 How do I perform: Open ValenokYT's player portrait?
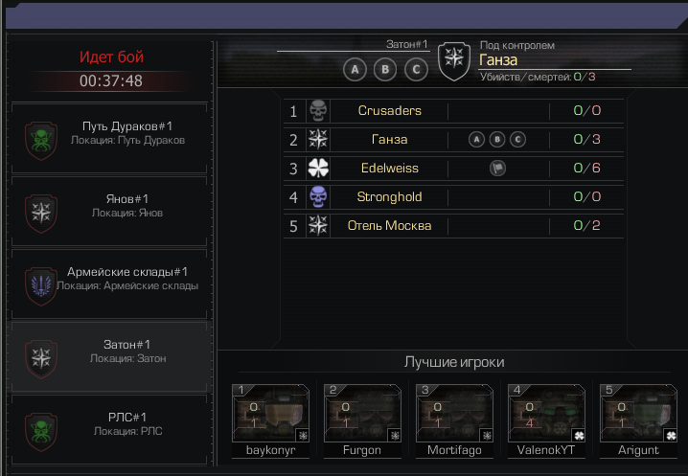point(546,413)
